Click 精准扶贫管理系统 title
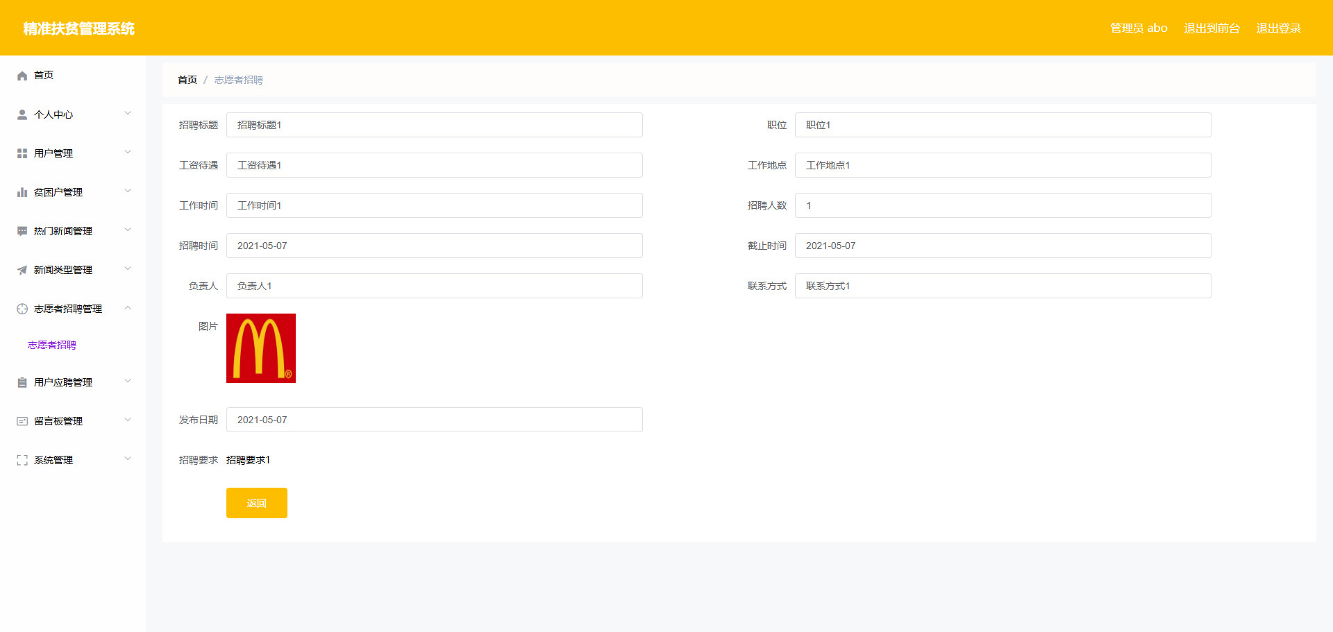1333x632 pixels. pyautogui.click(x=79, y=28)
